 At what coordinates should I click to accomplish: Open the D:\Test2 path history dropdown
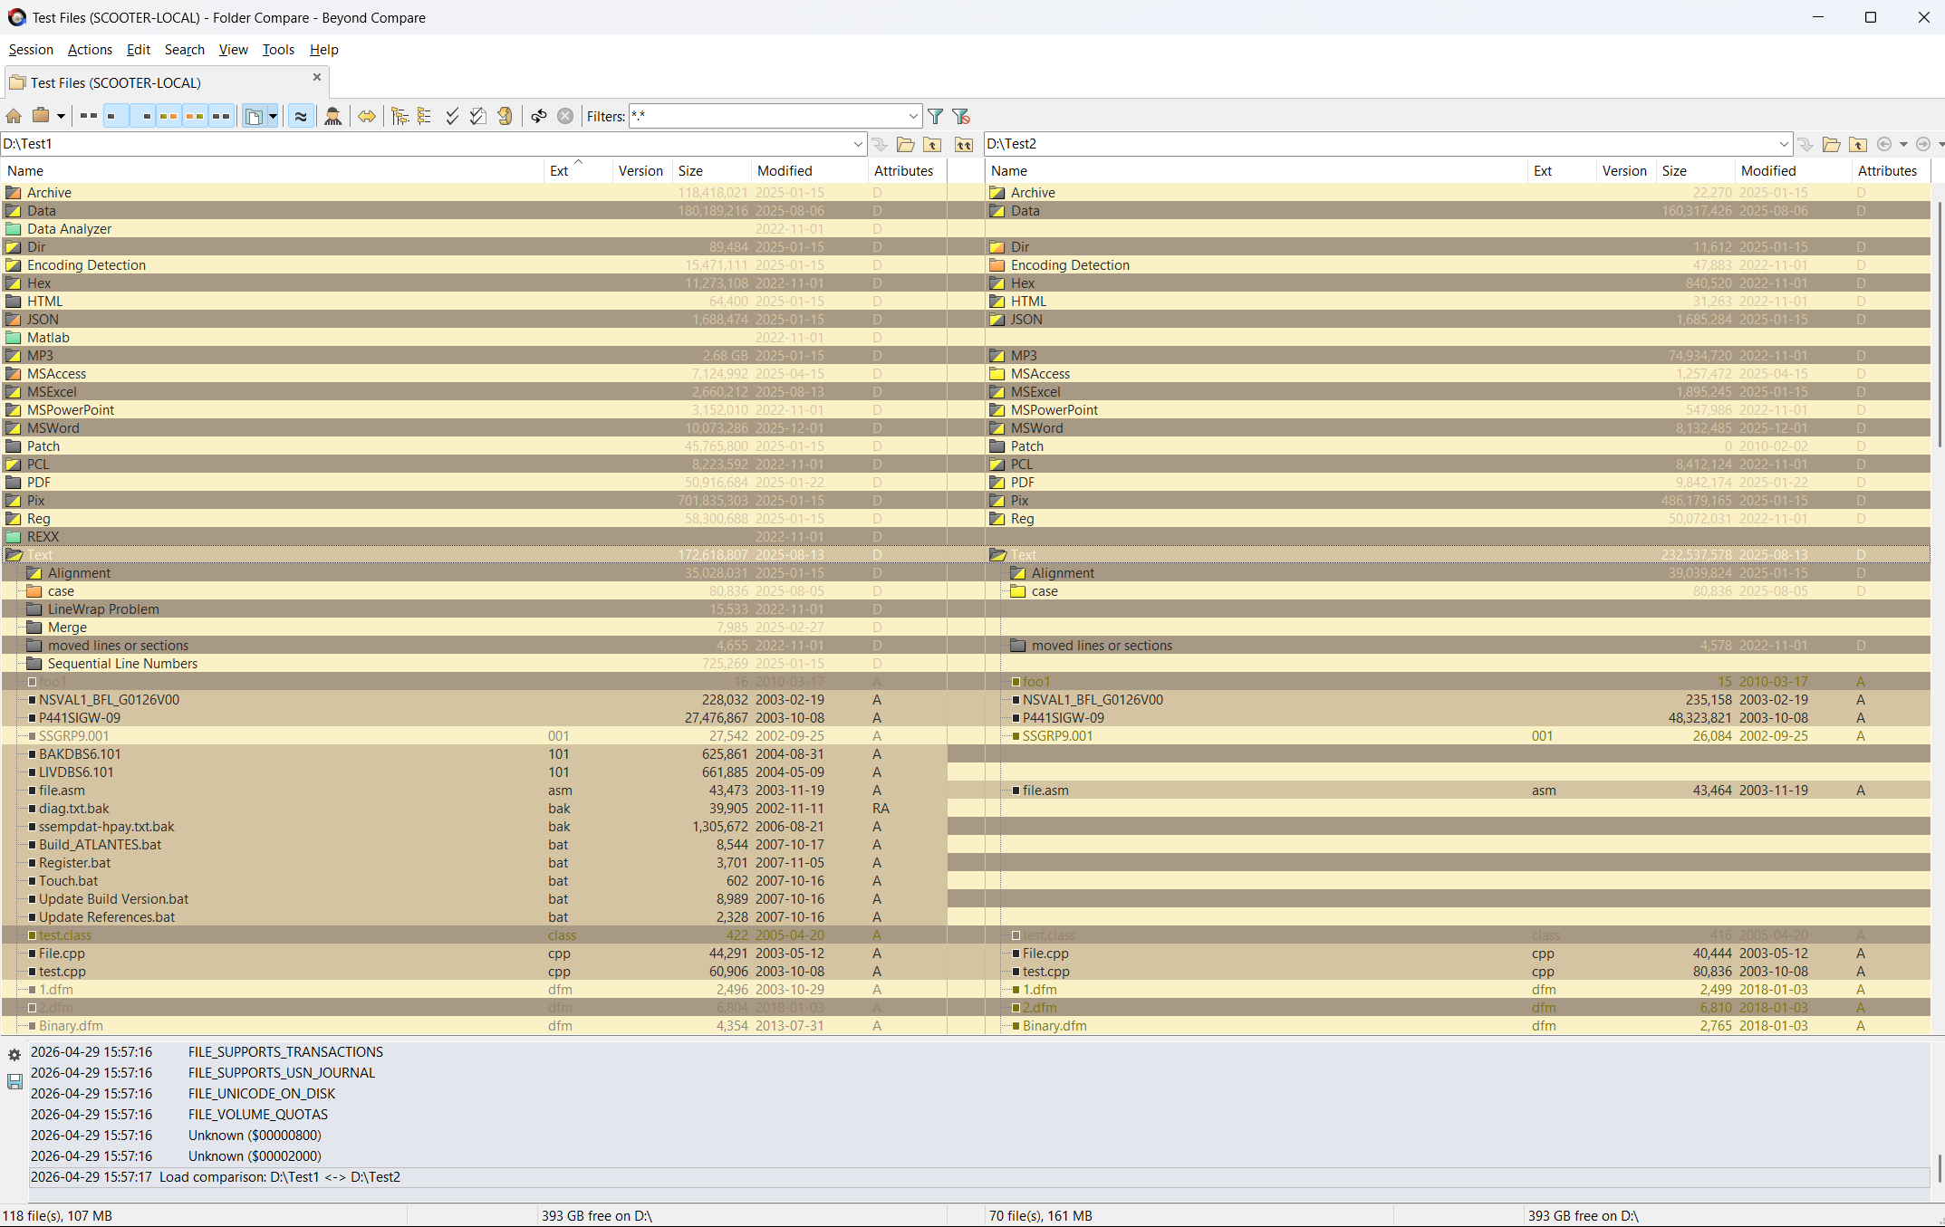point(1783,144)
